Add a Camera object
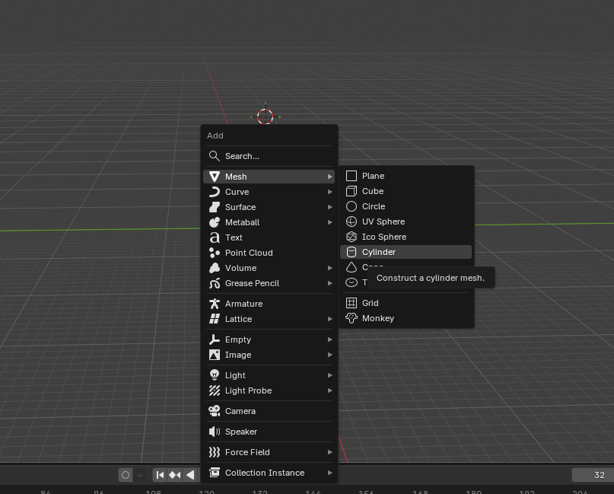614x494 pixels. (269, 411)
